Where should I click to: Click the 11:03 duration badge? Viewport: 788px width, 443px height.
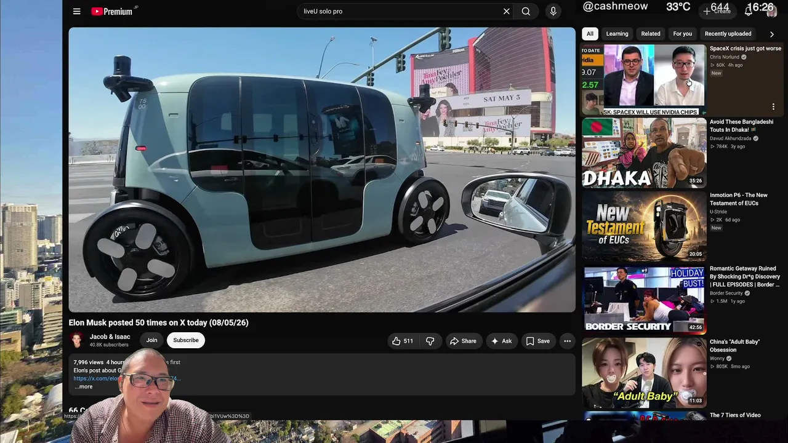tap(695, 401)
